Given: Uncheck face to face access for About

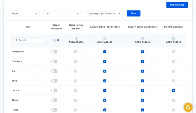Looking at the screenshot, I should [105, 100].
